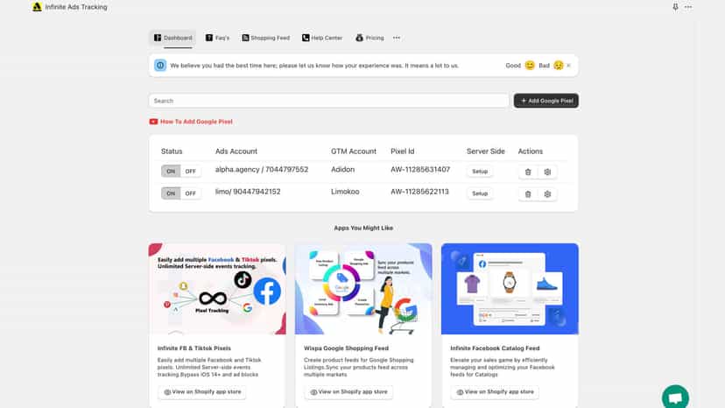725x408 pixels.
Task: Turn ON the alpha.agency pixel
Action: [x=171, y=171]
